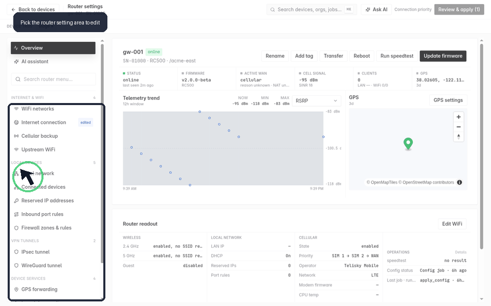Open map attribution info icon
The image size is (491, 306).
(459, 183)
